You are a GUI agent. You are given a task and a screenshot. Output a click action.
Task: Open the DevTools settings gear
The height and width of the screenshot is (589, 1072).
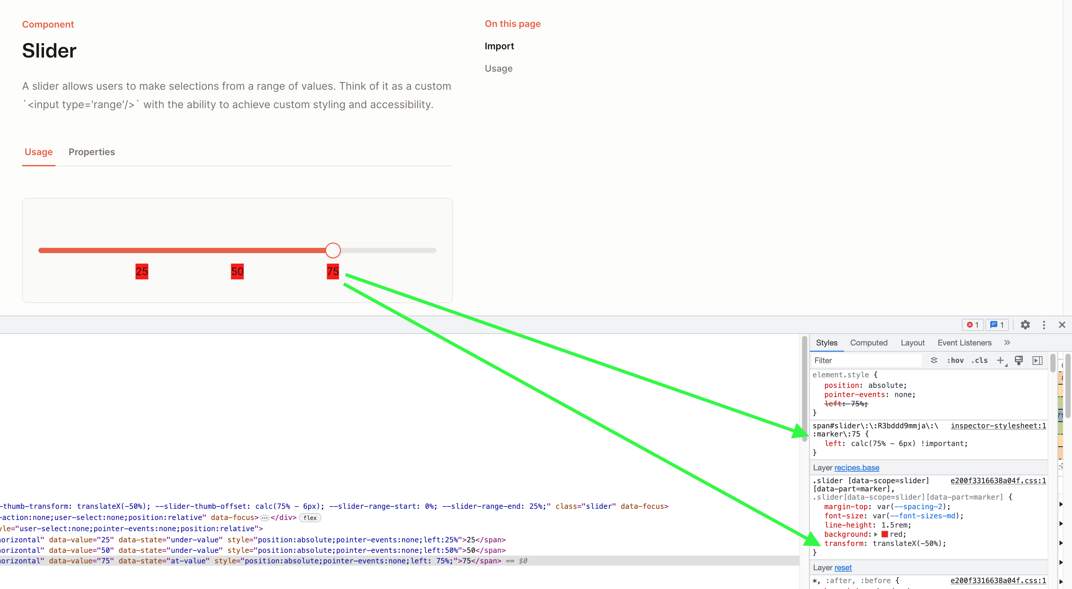[1025, 325]
